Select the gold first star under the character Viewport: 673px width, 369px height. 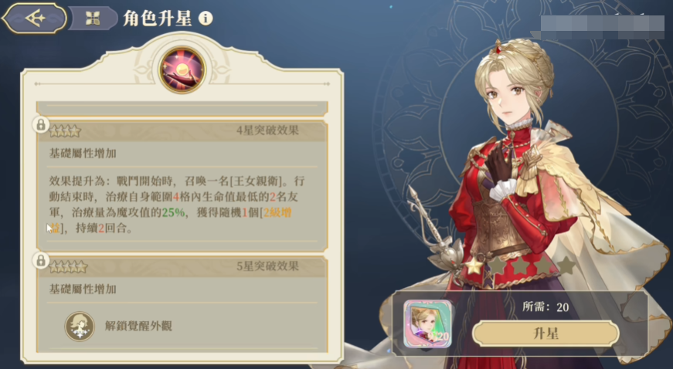pyautogui.click(x=474, y=266)
